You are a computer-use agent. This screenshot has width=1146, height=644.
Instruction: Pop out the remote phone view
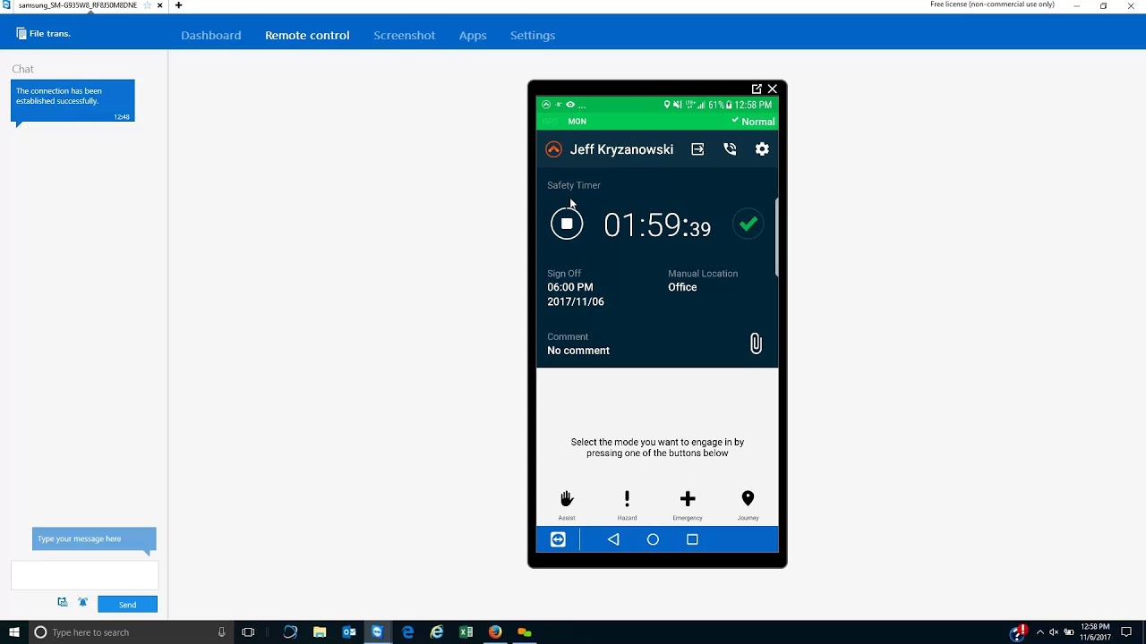pos(757,89)
